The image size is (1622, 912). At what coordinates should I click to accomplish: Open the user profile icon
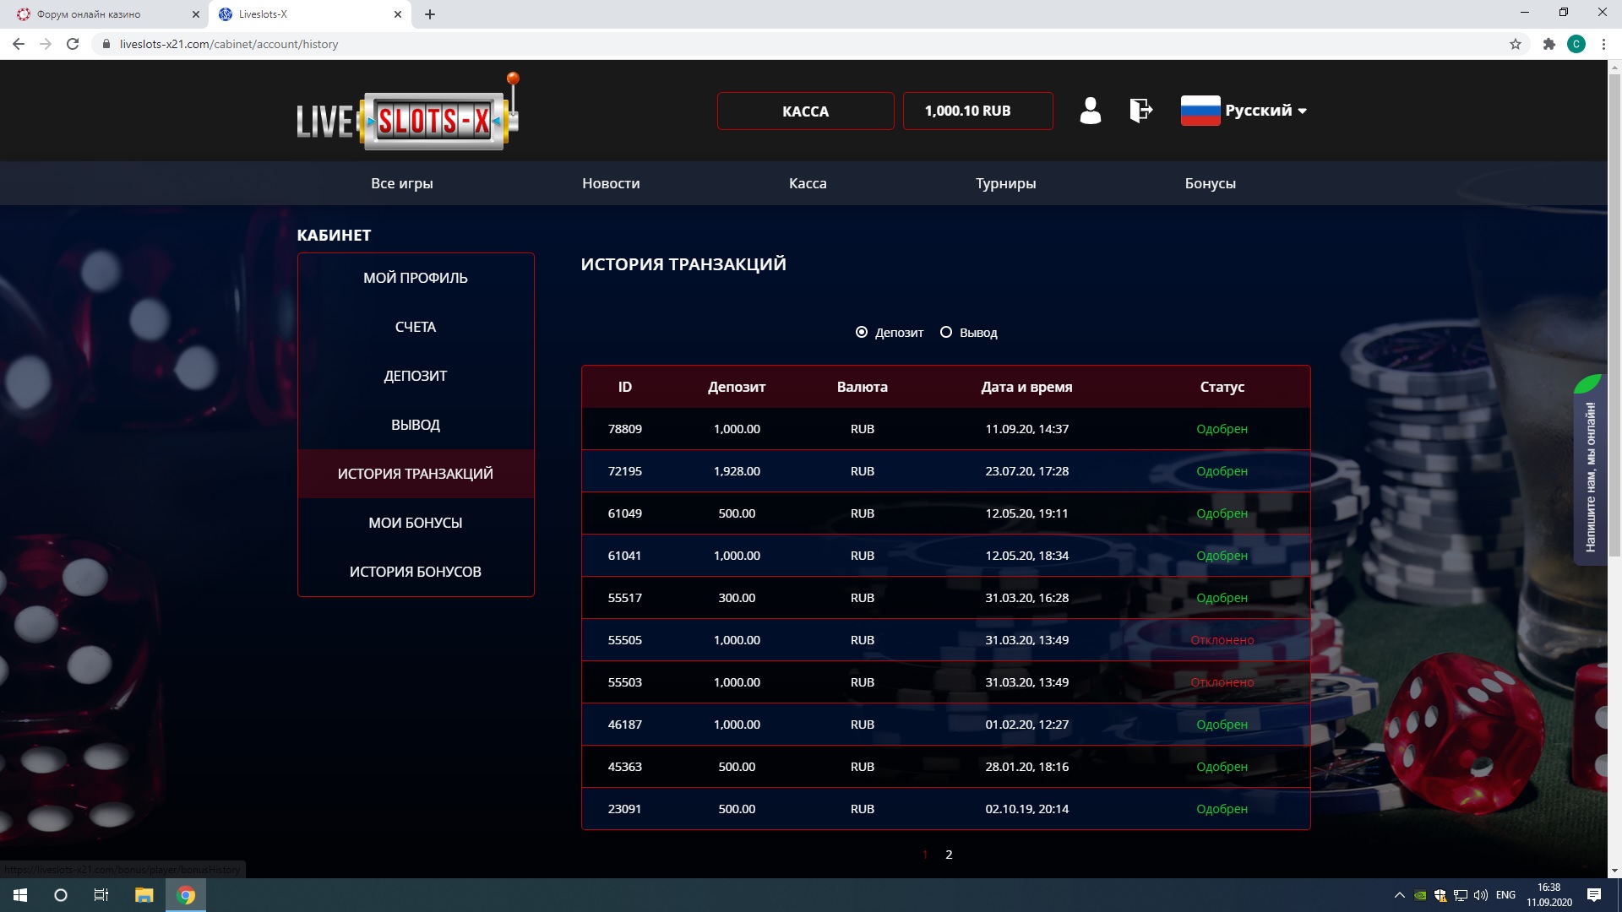[x=1090, y=111]
